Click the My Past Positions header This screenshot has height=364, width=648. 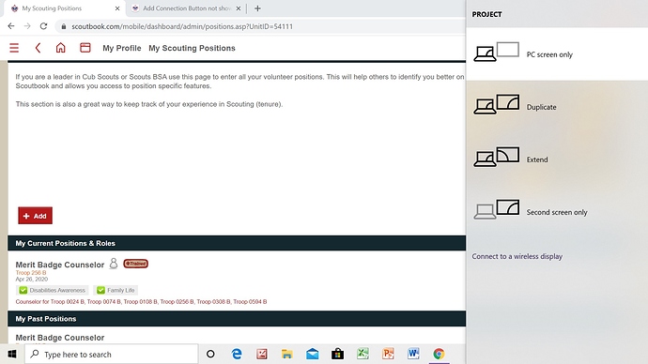pos(237,319)
